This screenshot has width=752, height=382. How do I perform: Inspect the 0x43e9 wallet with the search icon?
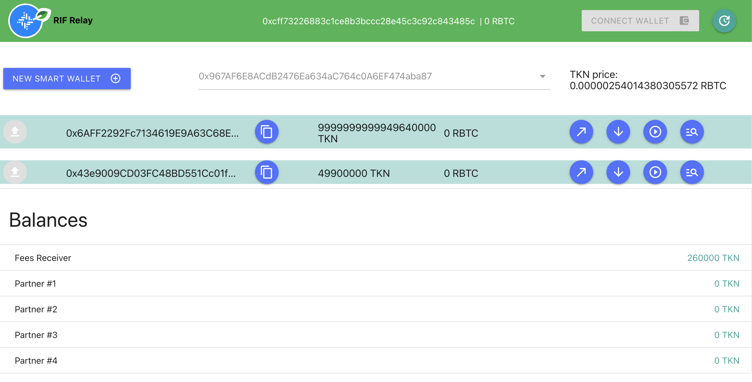692,172
